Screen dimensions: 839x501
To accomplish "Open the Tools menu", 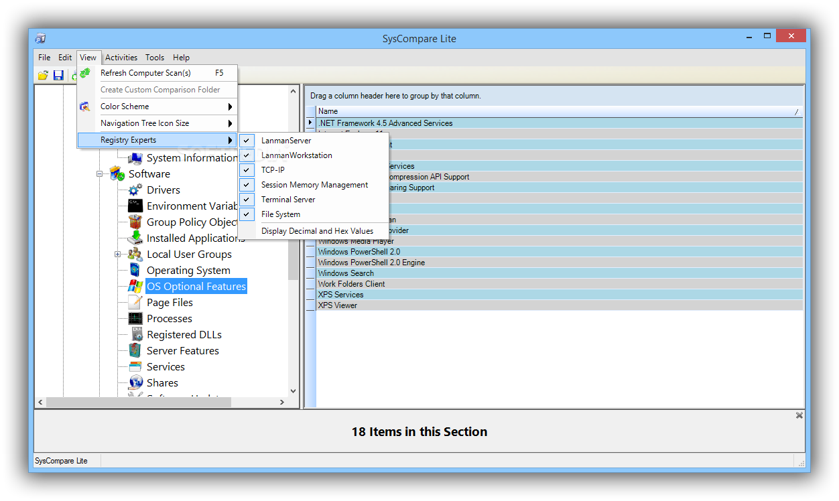I will 155,58.
